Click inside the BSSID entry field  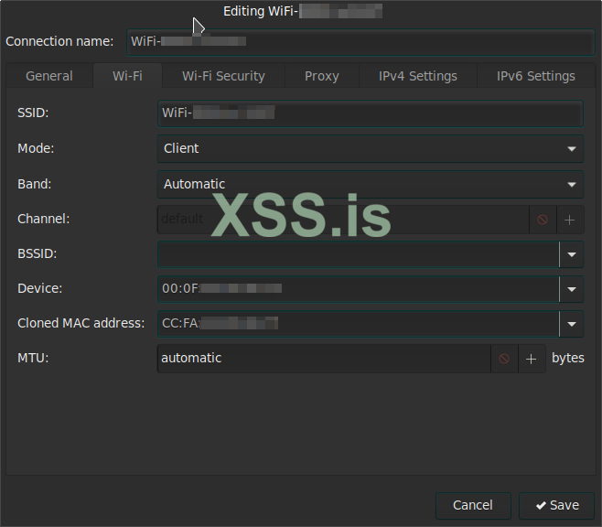[357, 254]
